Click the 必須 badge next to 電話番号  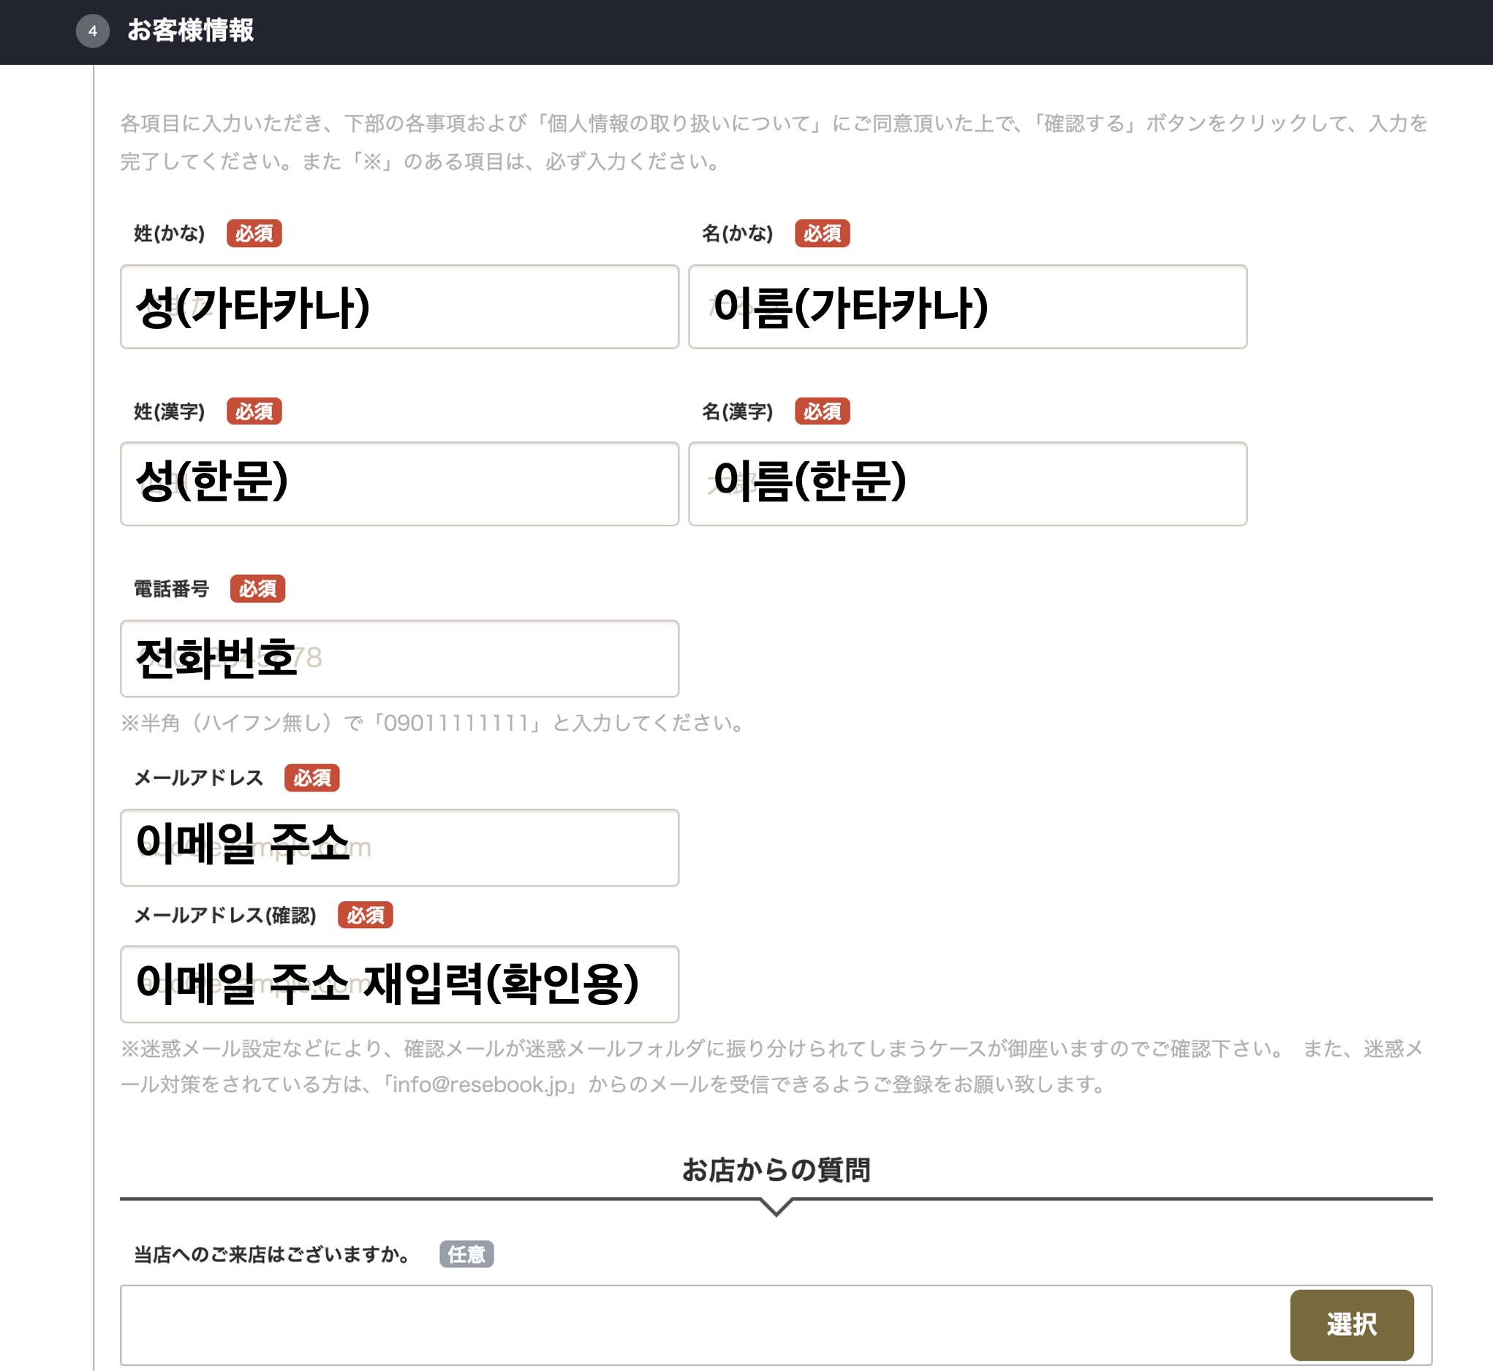coord(257,589)
